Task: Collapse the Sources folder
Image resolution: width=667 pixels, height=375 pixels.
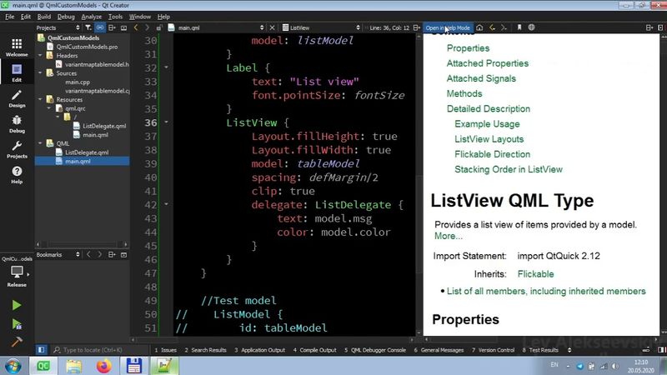Action: click(40, 73)
